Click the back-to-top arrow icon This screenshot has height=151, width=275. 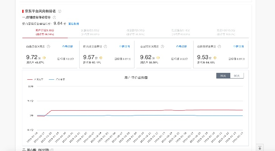click(x=259, y=148)
